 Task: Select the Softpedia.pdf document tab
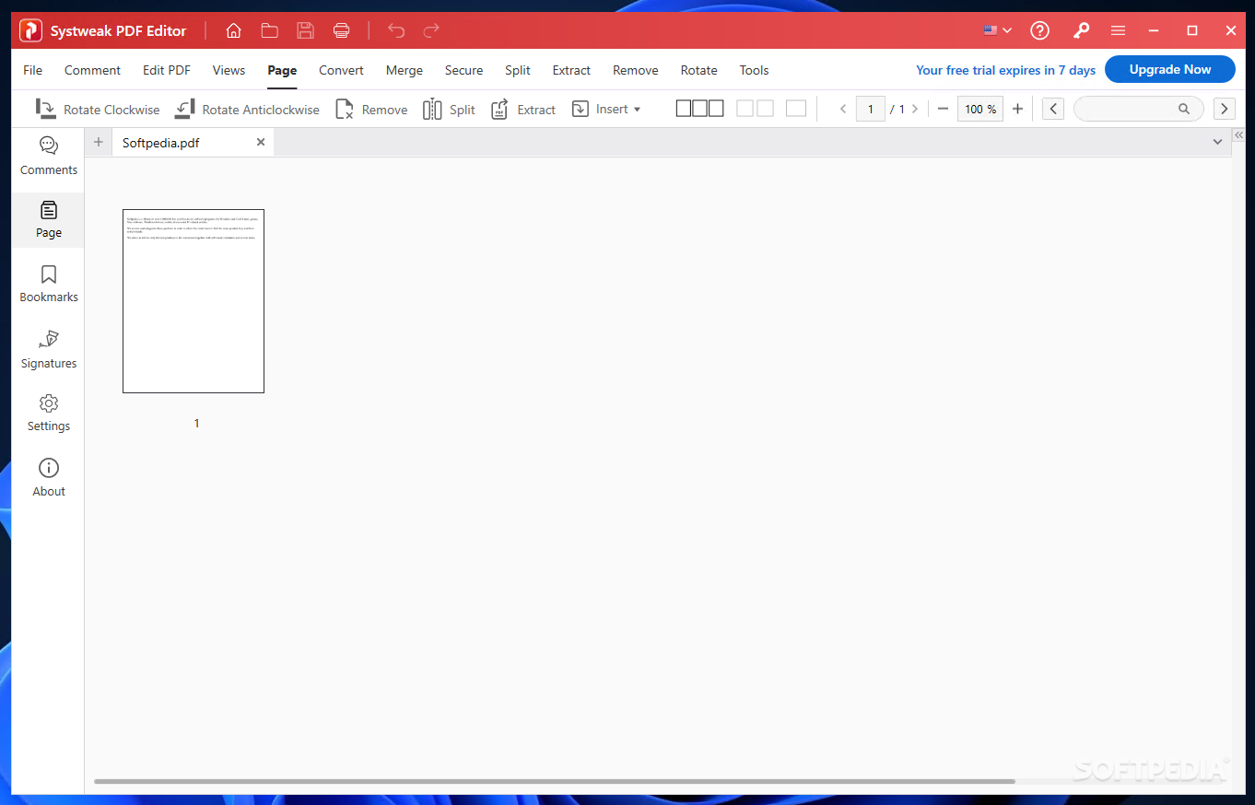pyautogui.click(x=193, y=143)
